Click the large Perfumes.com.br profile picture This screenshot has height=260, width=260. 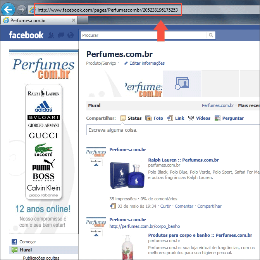point(44,141)
